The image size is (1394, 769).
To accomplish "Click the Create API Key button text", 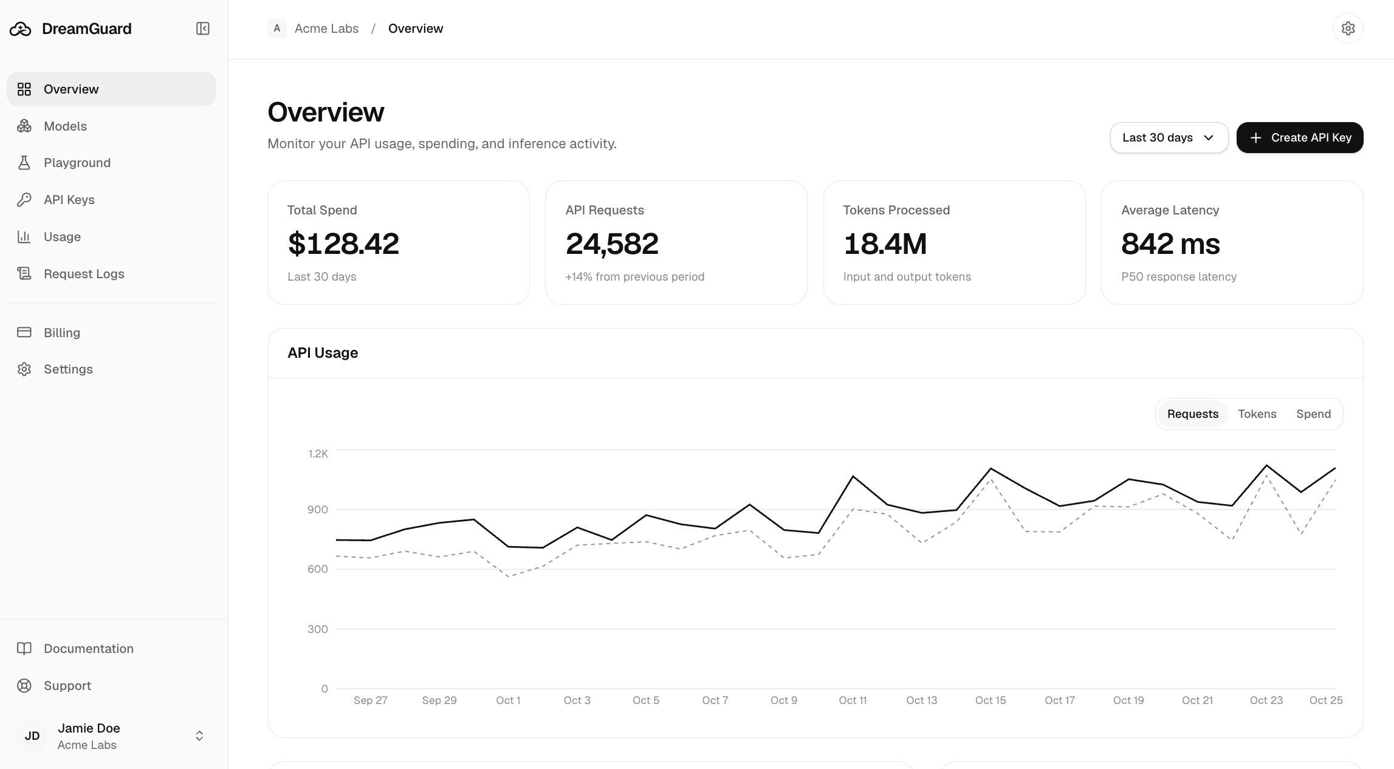I will point(1311,138).
